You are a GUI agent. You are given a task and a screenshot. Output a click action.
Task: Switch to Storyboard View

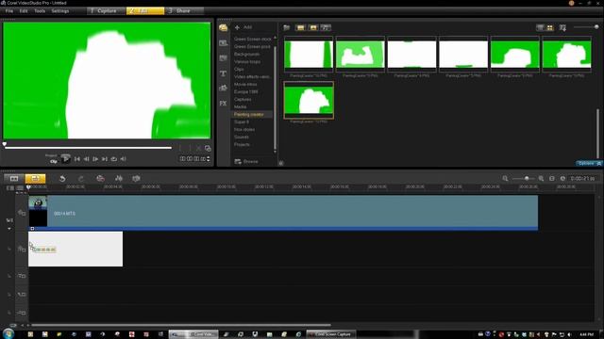(14, 178)
